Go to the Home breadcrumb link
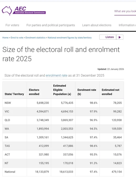 pyautogui.click(x=5, y=38)
